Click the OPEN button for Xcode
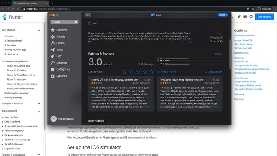The width and height of the screenshot is (277, 156). (222, 15)
